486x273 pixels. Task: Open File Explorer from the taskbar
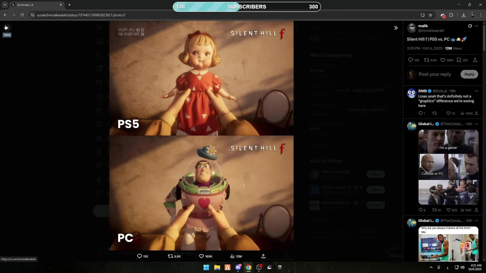pyautogui.click(x=217, y=267)
